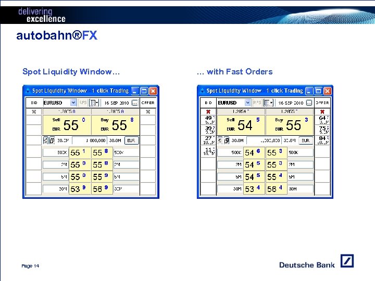Click the 2M sell price 54 5 in the Fast Orders window

point(254,164)
